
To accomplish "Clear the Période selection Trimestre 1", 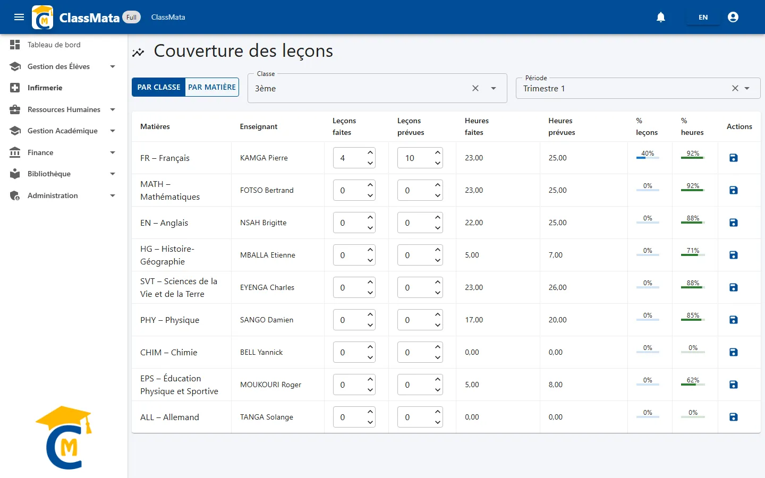I will pyautogui.click(x=735, y=88).
